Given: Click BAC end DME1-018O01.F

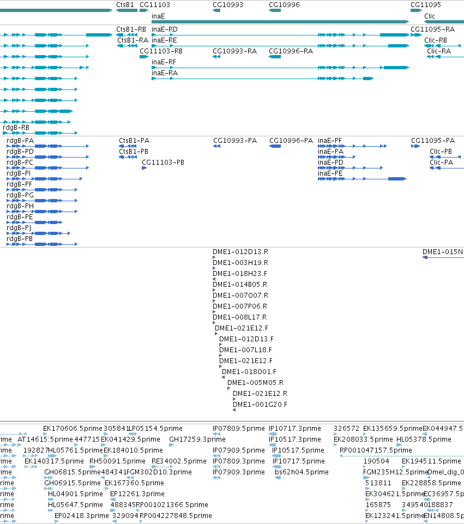Looking at the screenshot, I should click(x=249, y=372).
